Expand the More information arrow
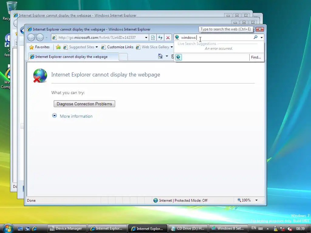 [x=55, y=116]
